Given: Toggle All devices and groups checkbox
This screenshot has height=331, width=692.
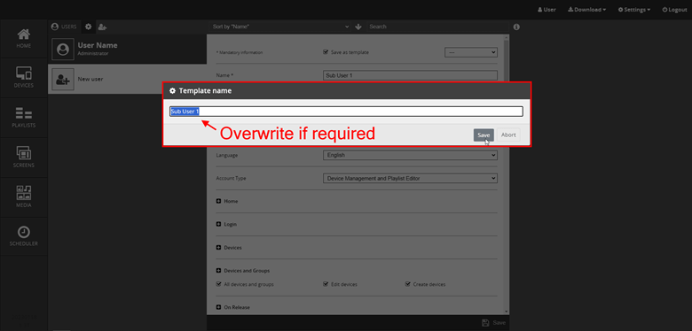Looking at the screenshot, I should [x=218, y=284].
